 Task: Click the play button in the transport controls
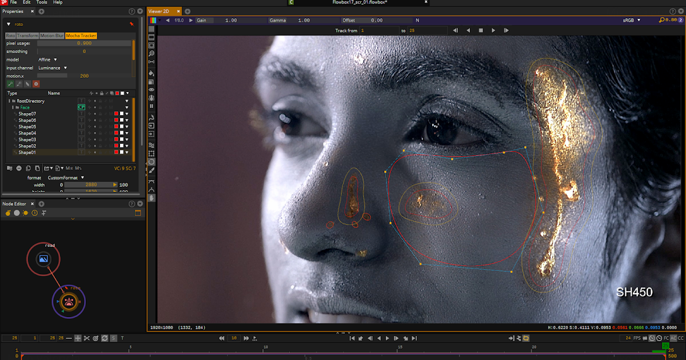[387, 338]
